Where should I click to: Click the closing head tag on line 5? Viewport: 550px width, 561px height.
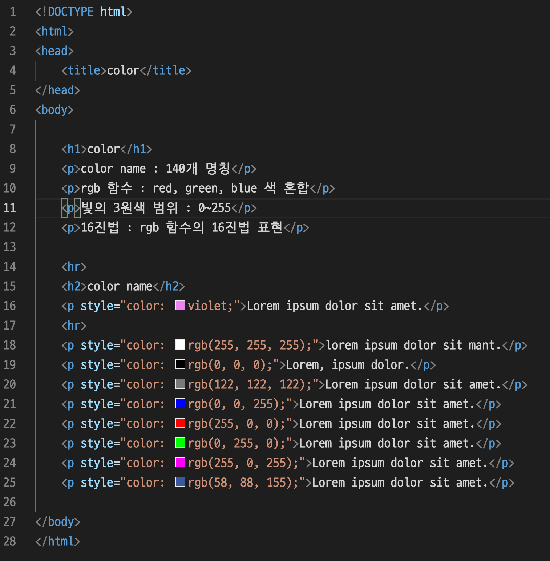[x=58, y=90]
